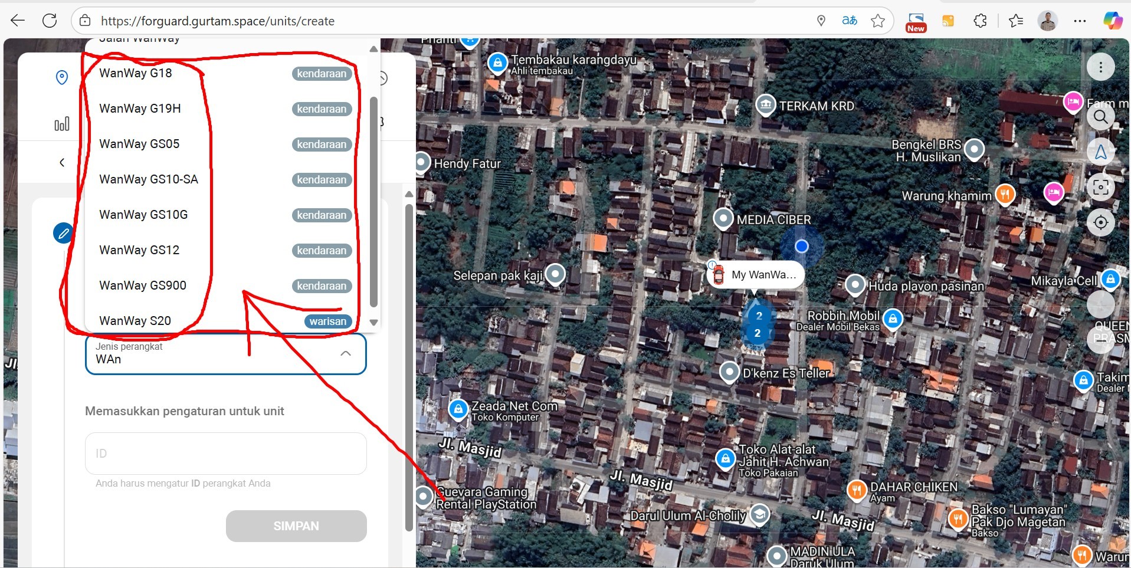Click the browser translate page icon

coord(849,21)
